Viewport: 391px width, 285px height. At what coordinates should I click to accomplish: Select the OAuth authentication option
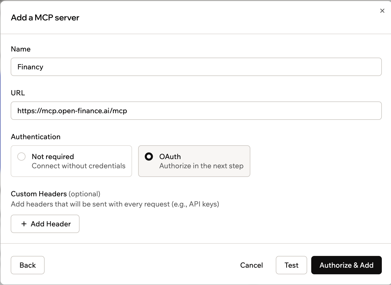(194, 161)
